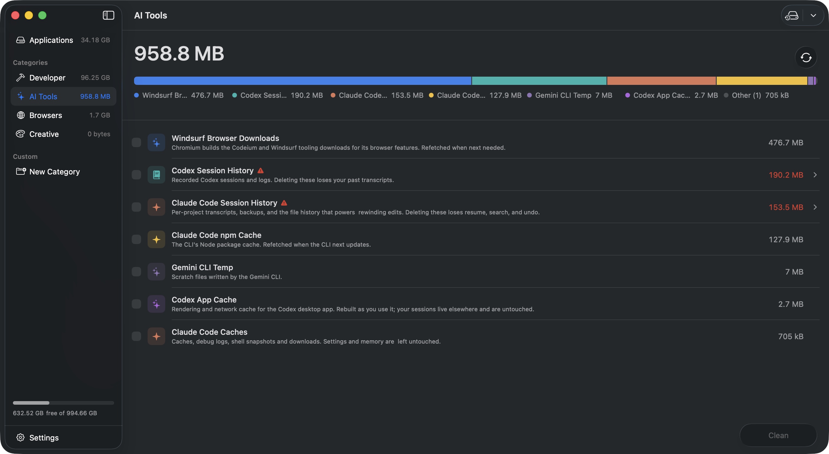
Task: Click the 958.8 MB total size heading
Action: (x=179, y=53)
